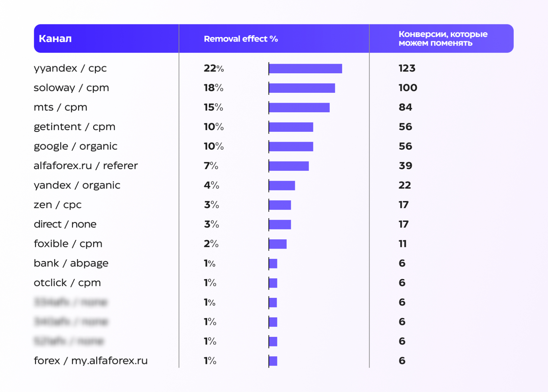This screenshot has height=392, width=548.
Task: Click the 'alfaforex.ru / referer' channel name
Action: point(86,166)
